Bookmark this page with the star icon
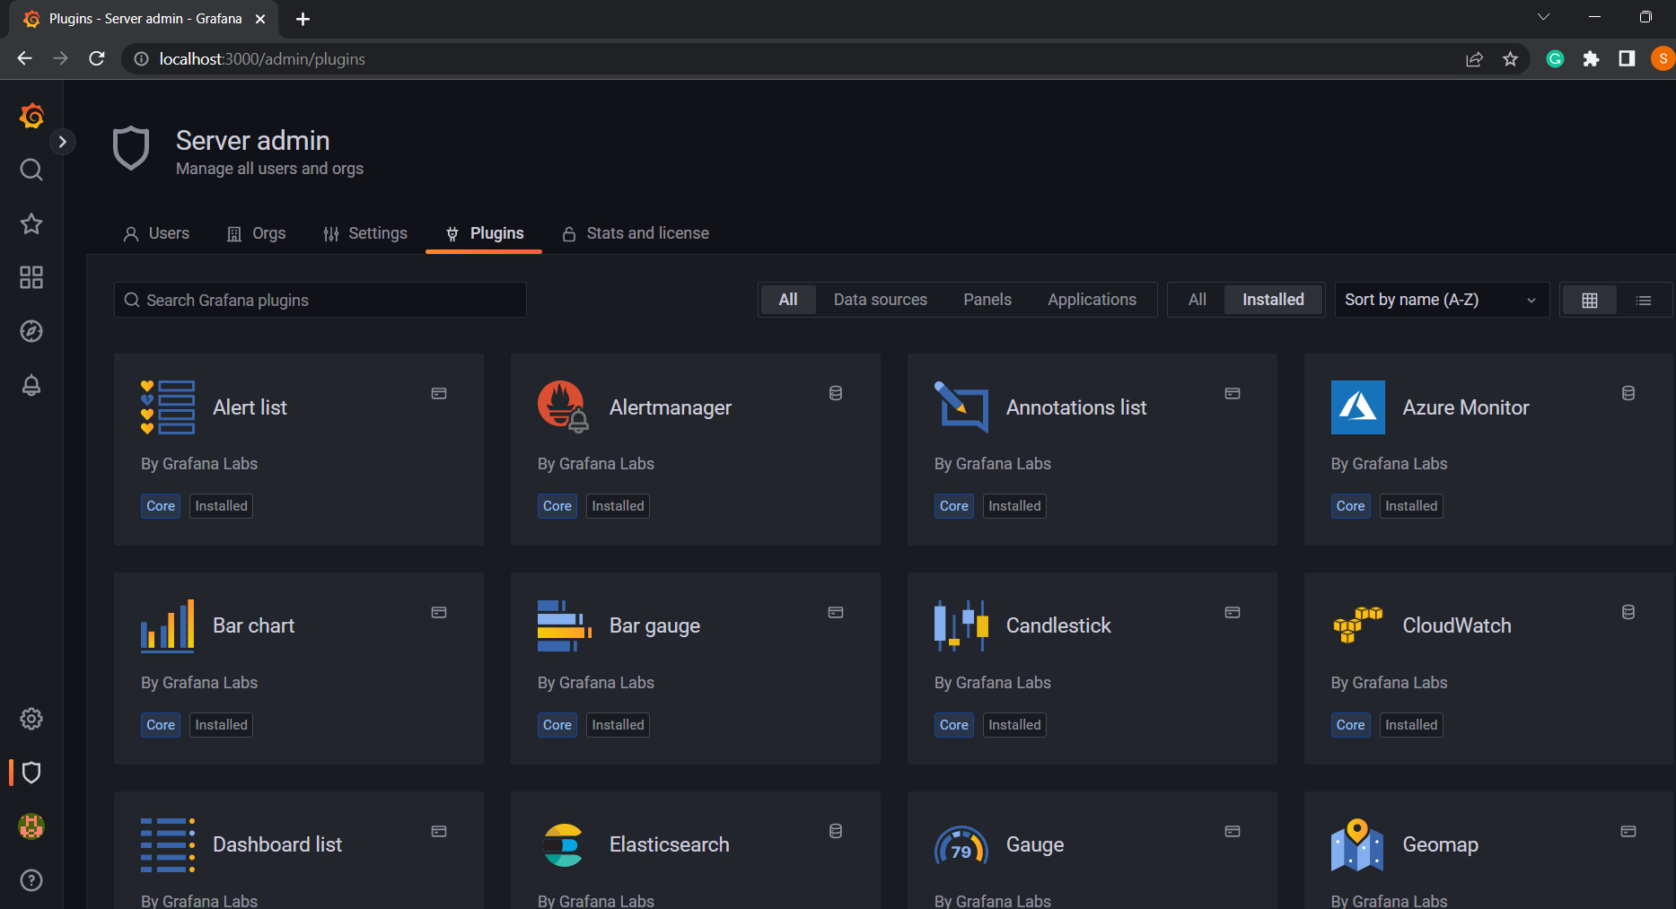 tap(1510, 59)
